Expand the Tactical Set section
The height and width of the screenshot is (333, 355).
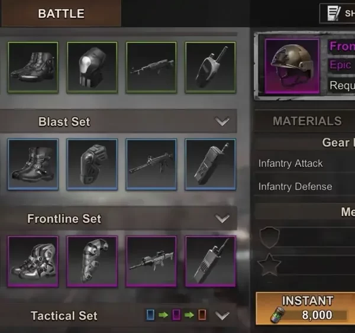222,315
